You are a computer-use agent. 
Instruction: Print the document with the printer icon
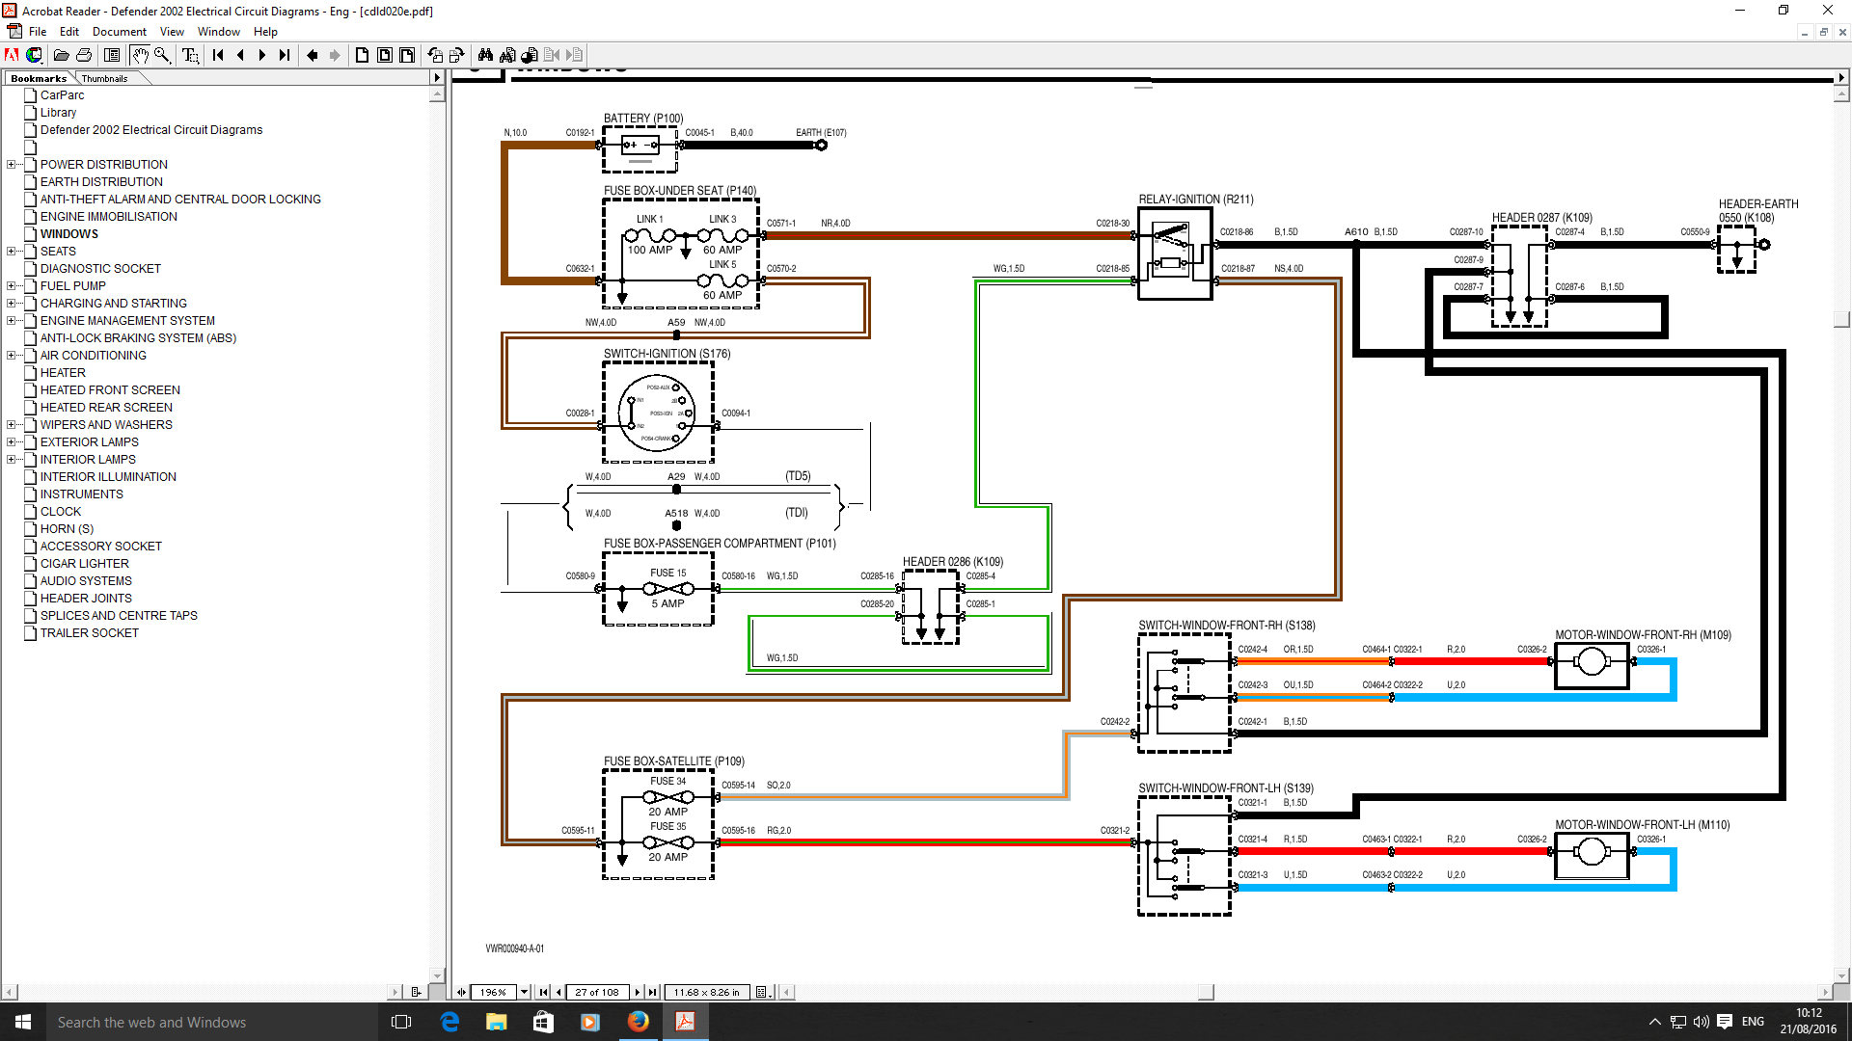pos(84,55)
